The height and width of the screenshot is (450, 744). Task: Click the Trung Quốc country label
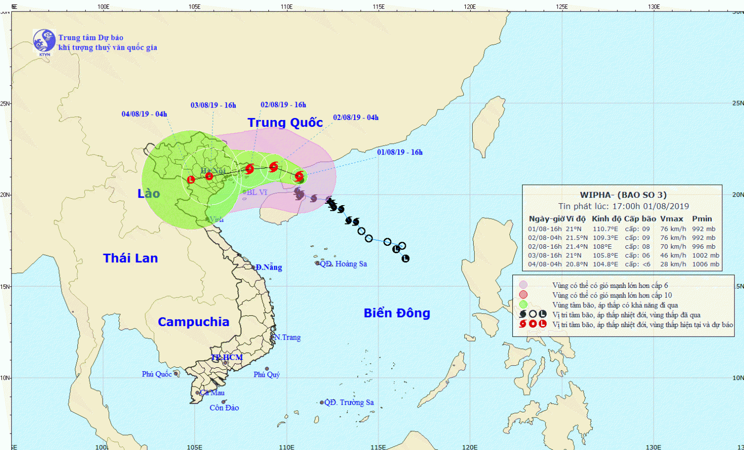pyautogui.click(x=285, y=122)
